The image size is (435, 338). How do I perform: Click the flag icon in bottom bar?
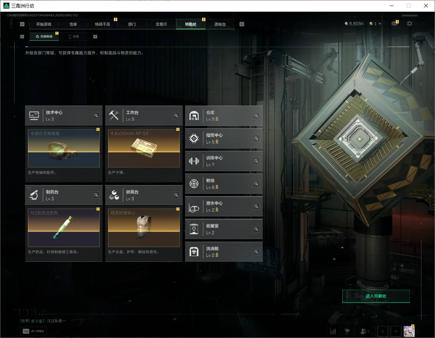(x=347, y=331)
